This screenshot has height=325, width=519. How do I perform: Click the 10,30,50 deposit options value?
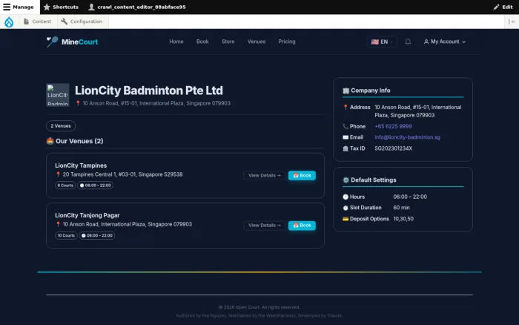point(403,219)
